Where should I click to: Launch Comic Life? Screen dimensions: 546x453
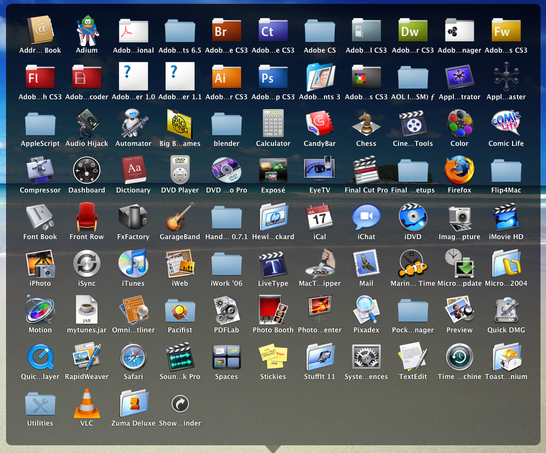pos(506,123)
